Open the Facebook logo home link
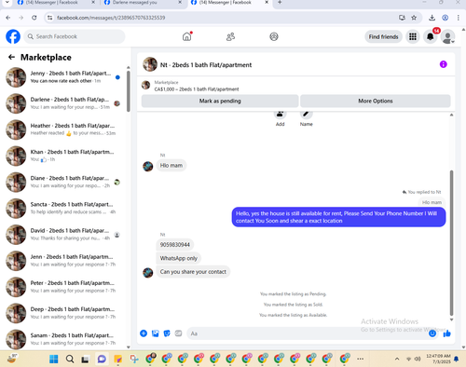The width and height of the screenshot is (466, 367). 13,36
